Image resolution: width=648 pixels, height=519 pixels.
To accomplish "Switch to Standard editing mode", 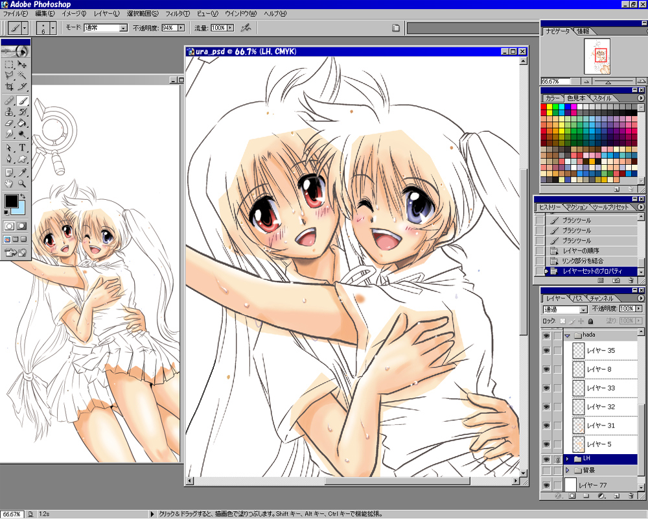I will click(x=9, y=226).
